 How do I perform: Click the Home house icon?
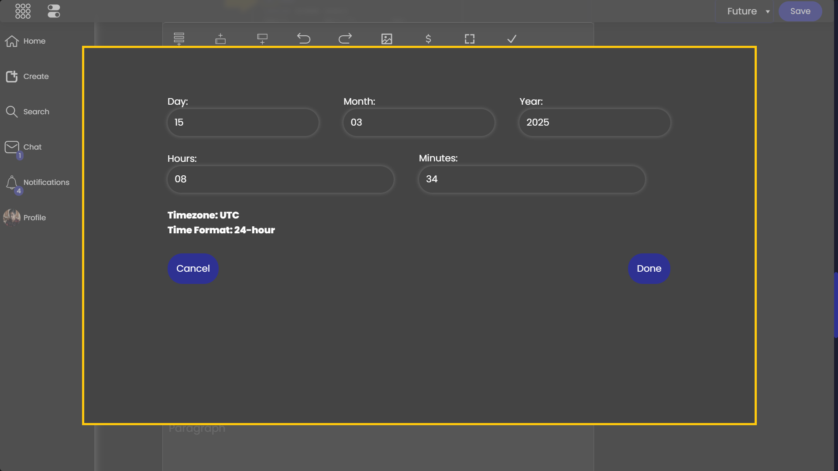(x=12, y=41)
